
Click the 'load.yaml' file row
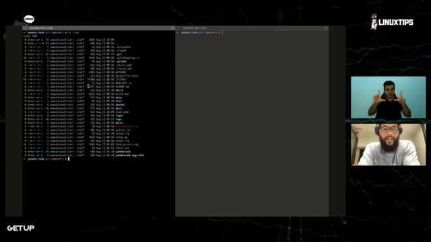[x=76, y=112]
